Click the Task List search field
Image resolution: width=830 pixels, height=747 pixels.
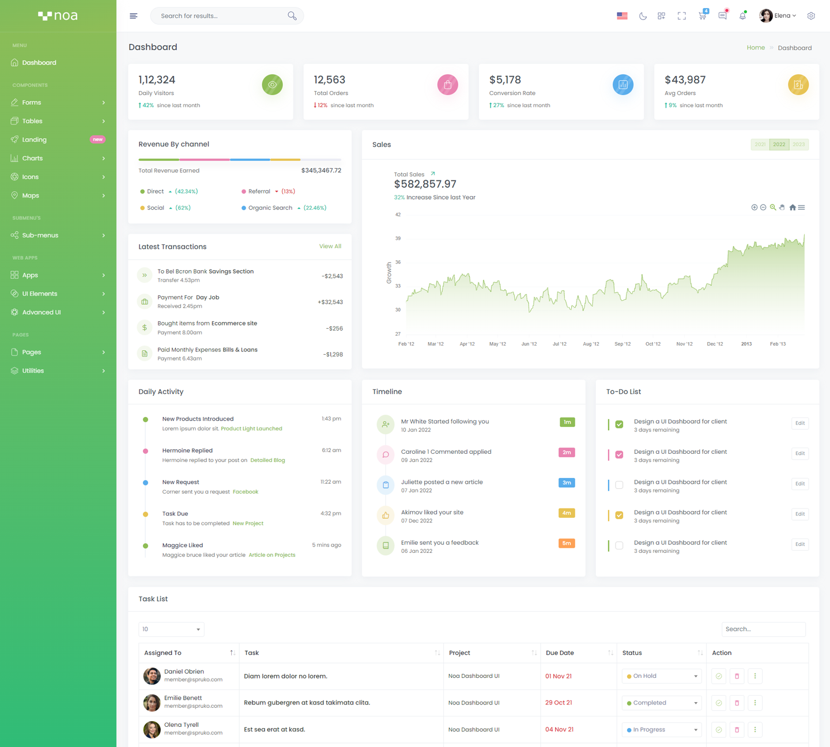763,630
